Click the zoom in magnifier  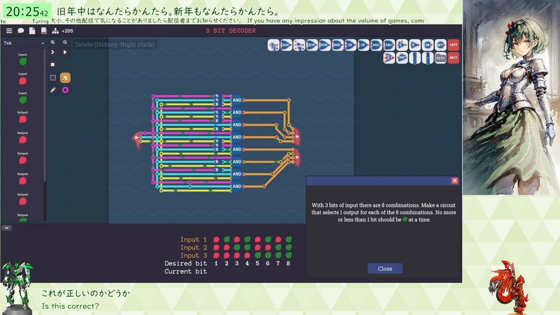point(53,42)
